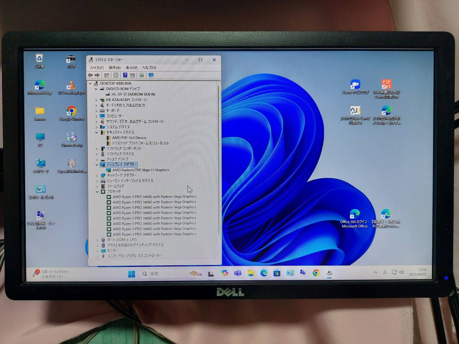459x344 pixels.
Task: Select the CrystalDiskInfo desktop shortcut
Action: point(72,166)
